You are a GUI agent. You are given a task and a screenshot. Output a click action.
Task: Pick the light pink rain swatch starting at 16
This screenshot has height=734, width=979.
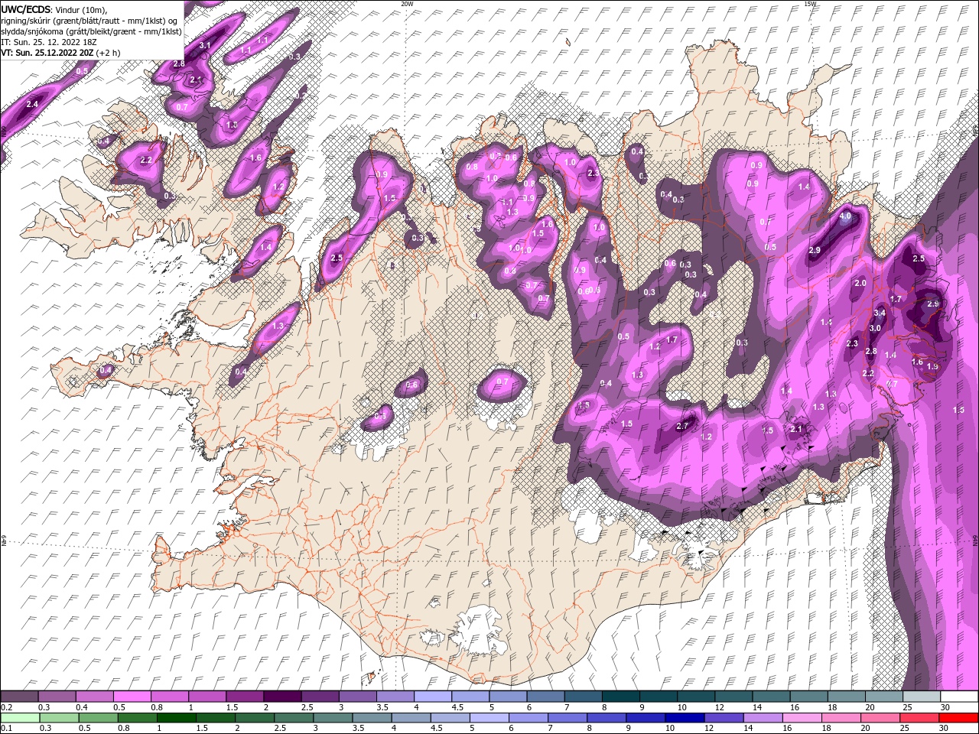click(802, 718)
